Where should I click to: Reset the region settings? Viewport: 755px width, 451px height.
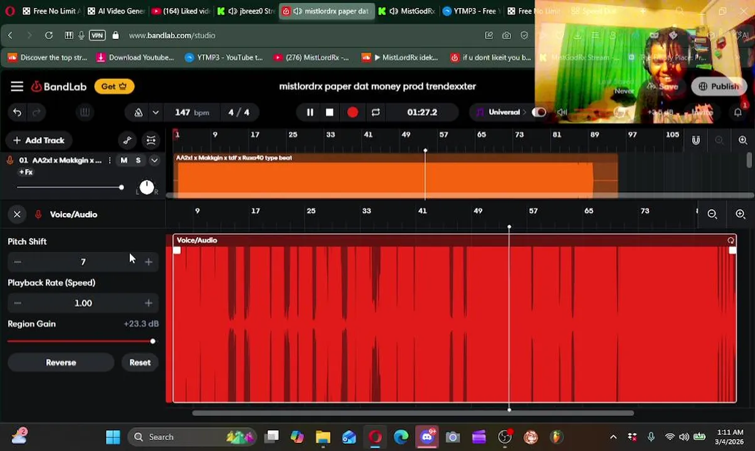pos(140,363)
